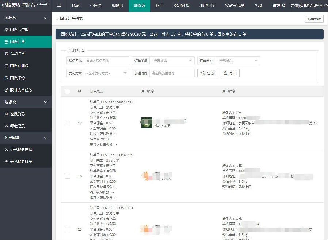Open 垃圾袋码 in the sidebar

[26, 114]
